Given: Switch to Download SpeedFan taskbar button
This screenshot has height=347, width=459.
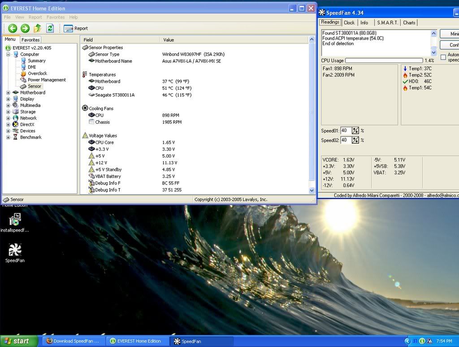Looking at the screenshot, I should point(73,341).
